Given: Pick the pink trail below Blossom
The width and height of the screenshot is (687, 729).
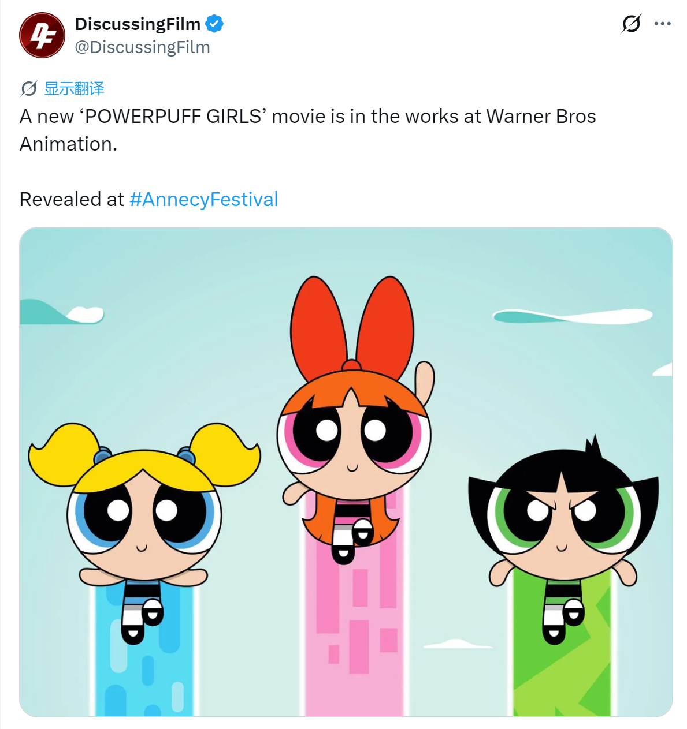Looking at the screenshot, I should click(354, 623).
